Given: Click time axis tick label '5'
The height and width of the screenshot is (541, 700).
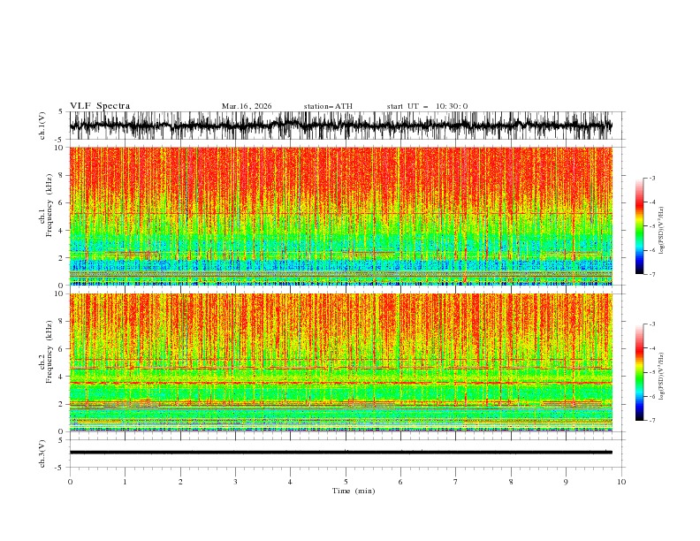Looking at the screenshot, I should (x=346, y=482).
